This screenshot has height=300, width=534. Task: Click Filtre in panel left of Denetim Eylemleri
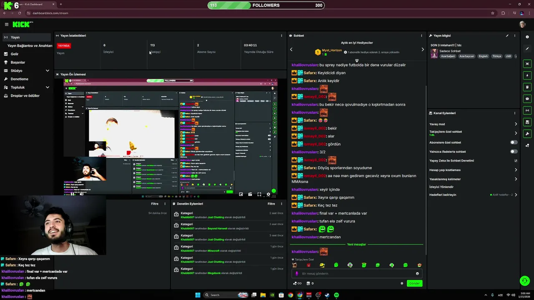(154, 204)
